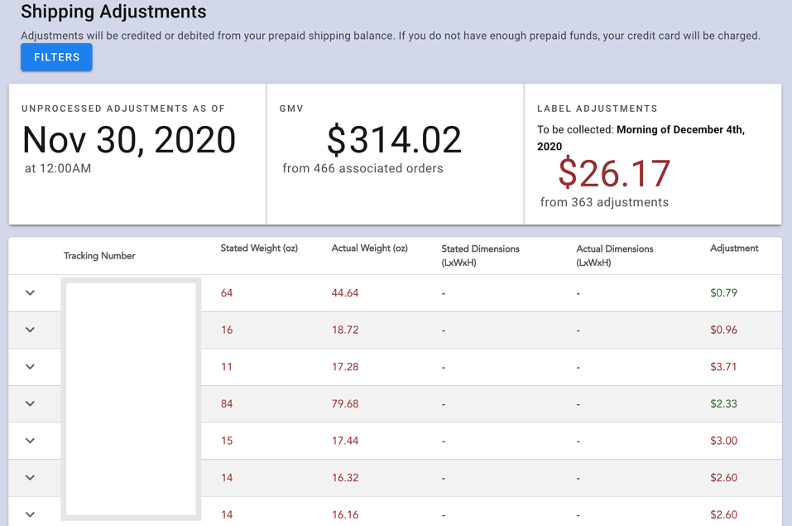Click stated weight 84 cell
The height and width of the screenshot is (526, 792).
coord(227,403)
